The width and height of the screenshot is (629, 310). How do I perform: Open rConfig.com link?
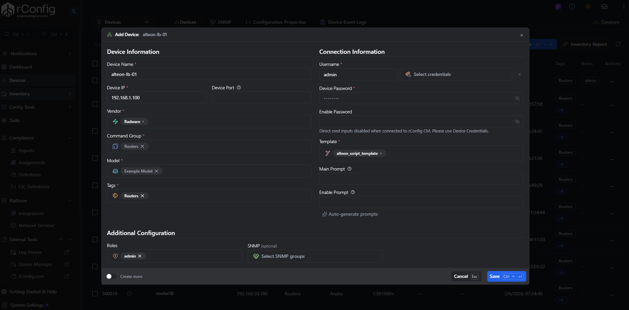(39, 276)
